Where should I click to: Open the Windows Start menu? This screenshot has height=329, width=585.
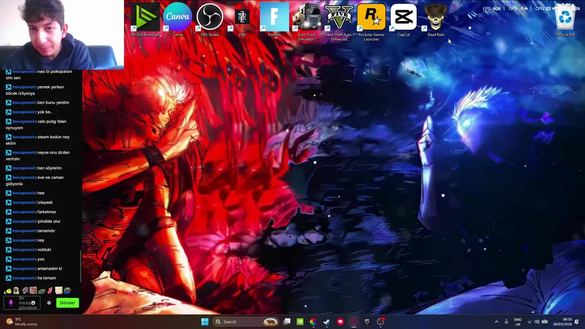[x=205, y=322]
